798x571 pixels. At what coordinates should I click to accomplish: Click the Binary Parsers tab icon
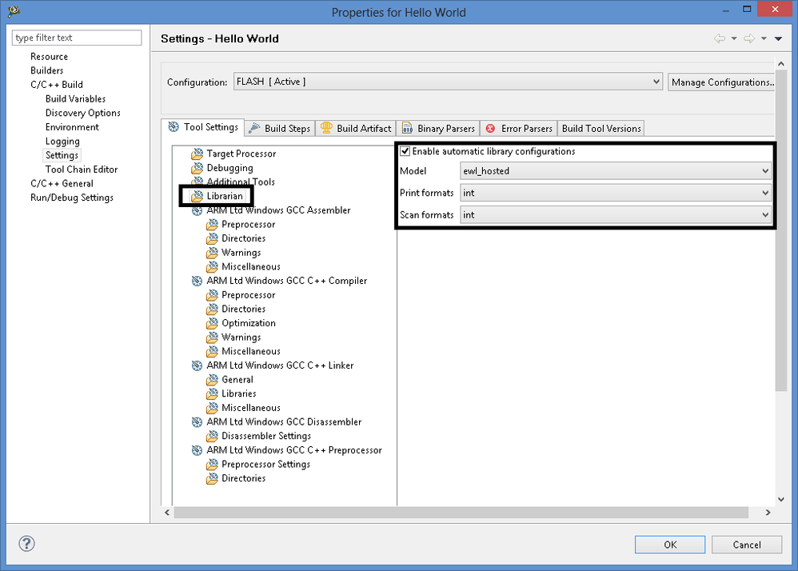pyautogui.click(x=407, y=128)
